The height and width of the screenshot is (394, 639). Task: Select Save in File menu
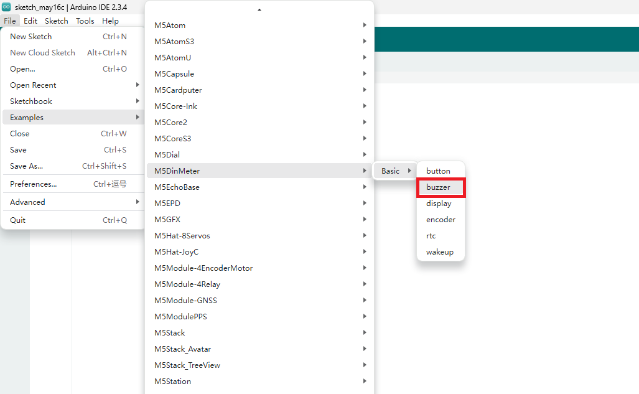[x=73, y=149]
